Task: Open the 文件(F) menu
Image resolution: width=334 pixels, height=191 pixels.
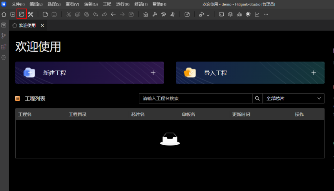Action: [18, 4]
